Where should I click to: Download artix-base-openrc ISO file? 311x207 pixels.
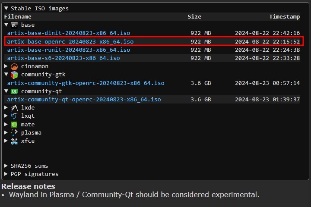[70, 41]
